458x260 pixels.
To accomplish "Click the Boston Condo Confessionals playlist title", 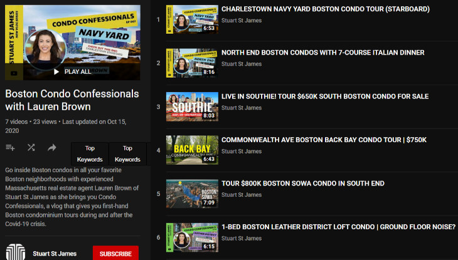I will point(72,100).
